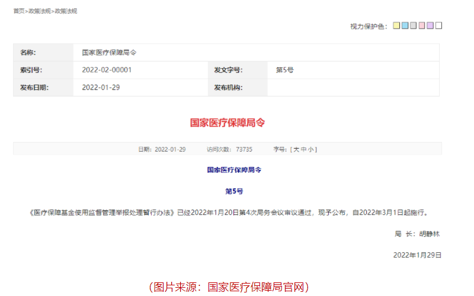474x296 pixels.
Task: Set font size to 小
Action: point(310,150)
